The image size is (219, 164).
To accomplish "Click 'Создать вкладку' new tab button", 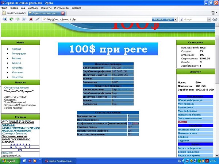I will pyautogui.click(x=13, y=13).
